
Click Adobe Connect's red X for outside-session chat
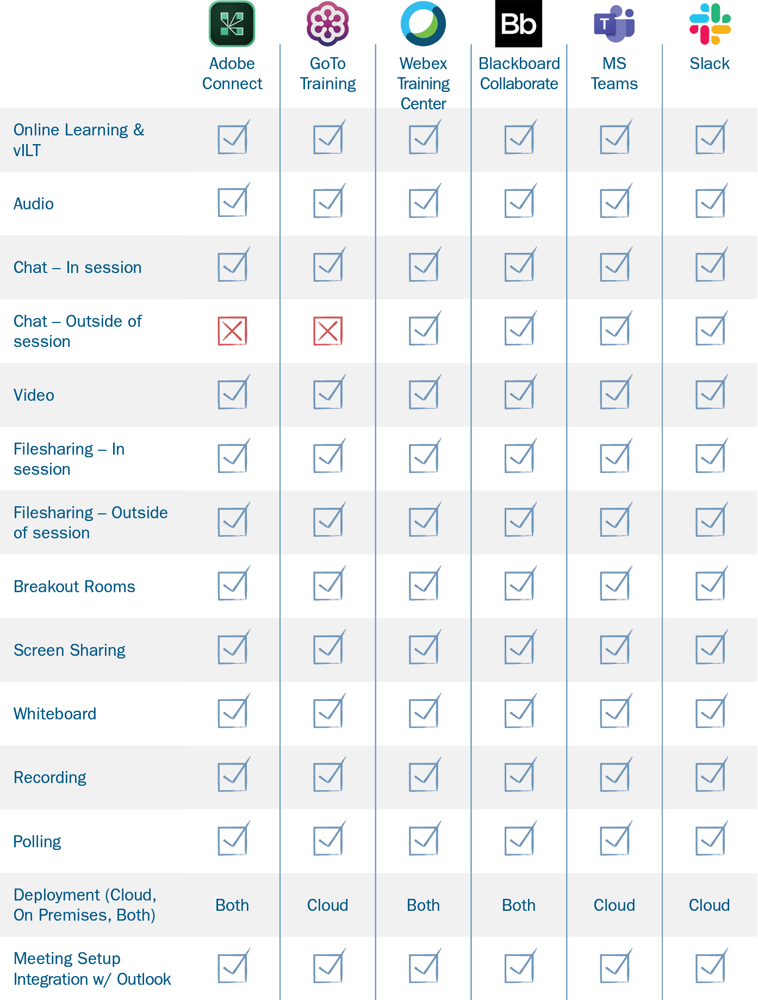click(x=232, y=331)
